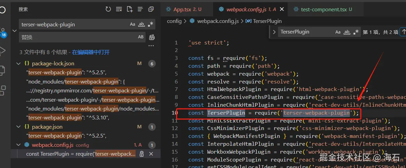The height and width of the screenshot is (168, 406).
Task: Click the 6 results badge for package-lock.json
Action: [x=152, y=64]
